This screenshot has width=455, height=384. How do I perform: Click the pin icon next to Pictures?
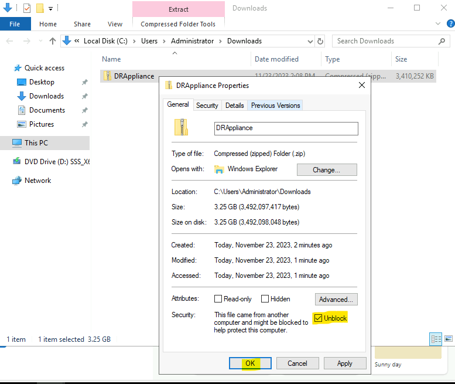pos(84,124)
